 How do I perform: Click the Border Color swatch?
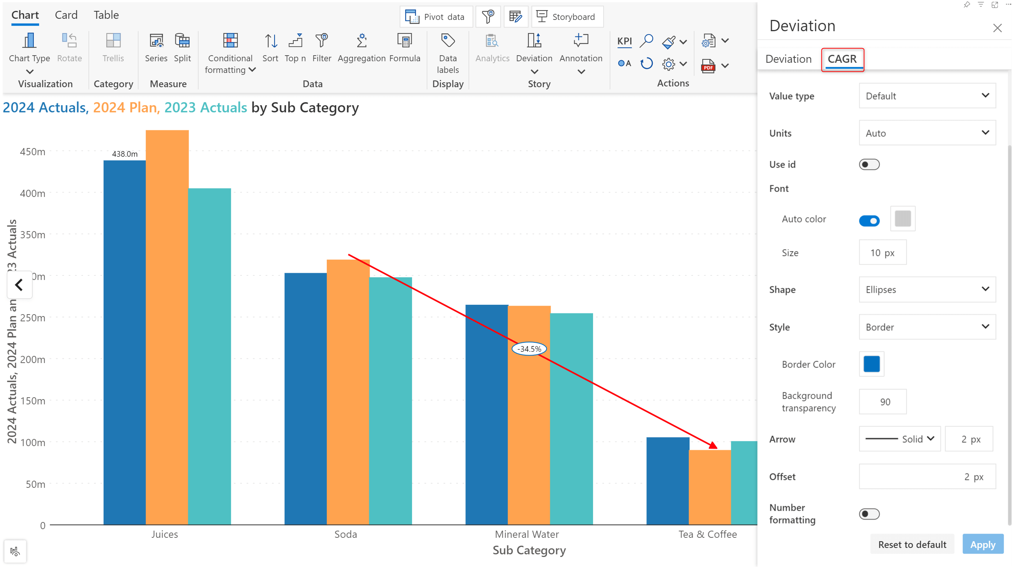click(x=871, y=364)
